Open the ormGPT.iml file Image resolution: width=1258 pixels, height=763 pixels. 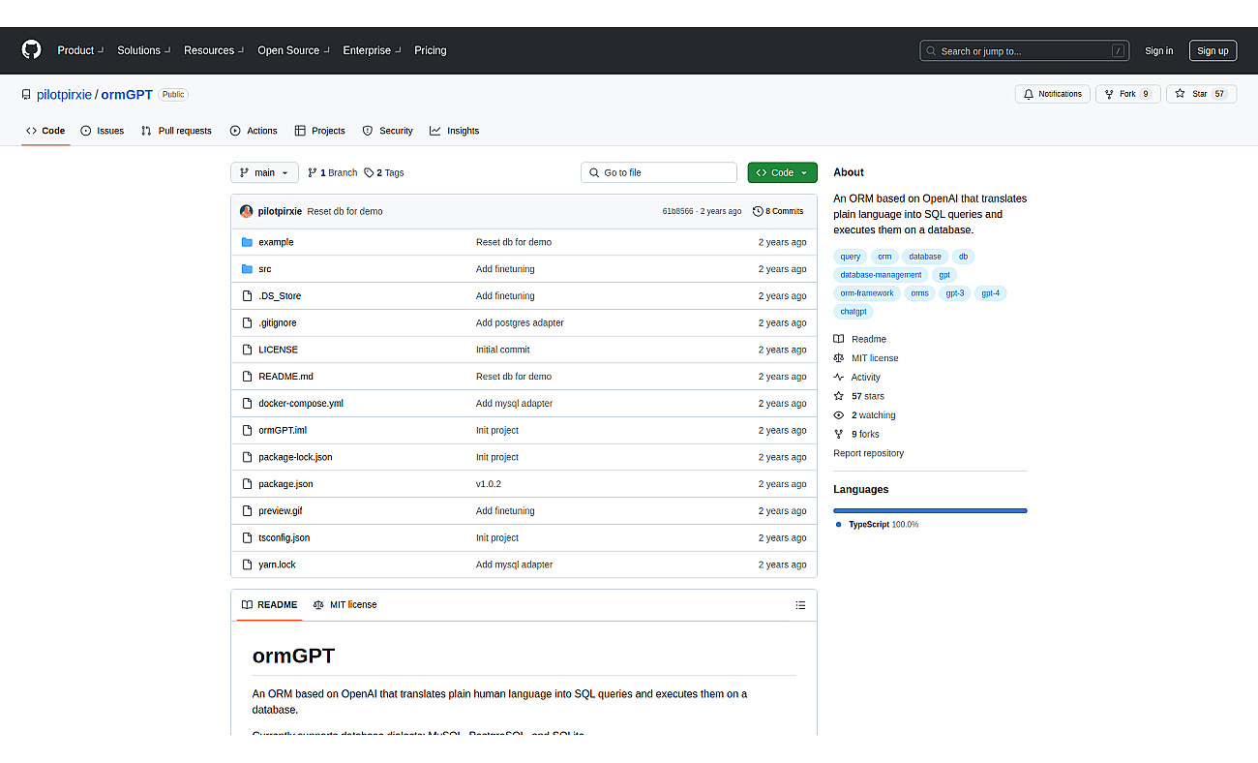283,430
